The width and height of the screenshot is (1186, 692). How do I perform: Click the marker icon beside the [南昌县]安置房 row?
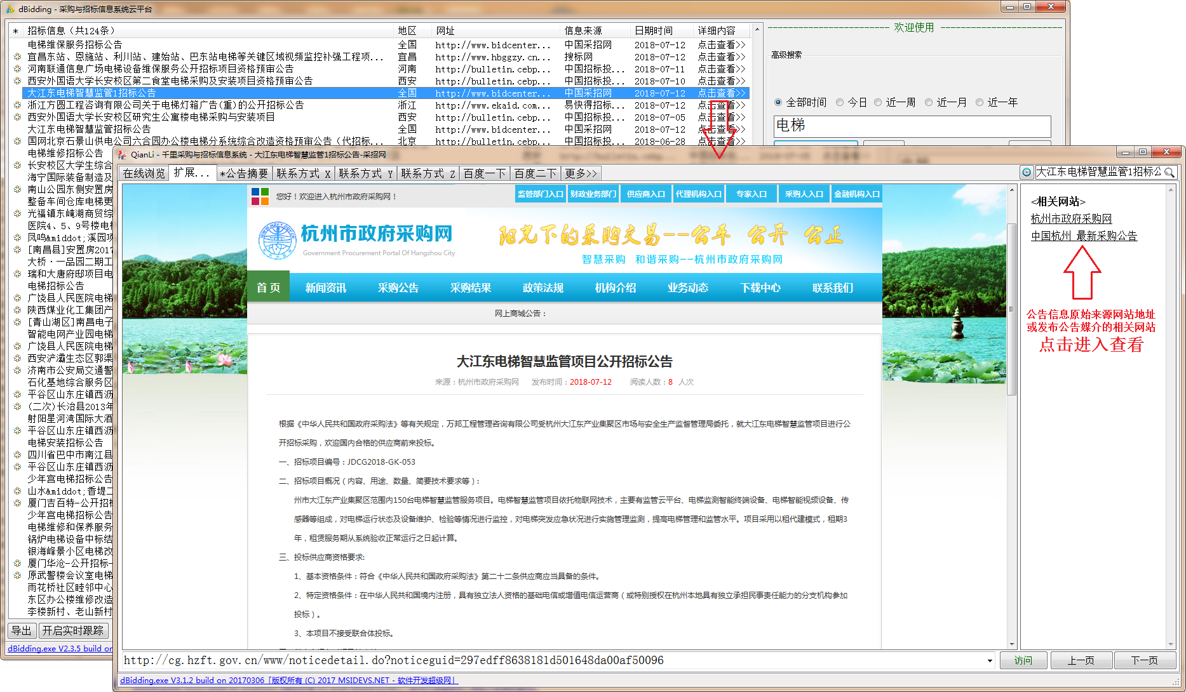pos(17,250)
